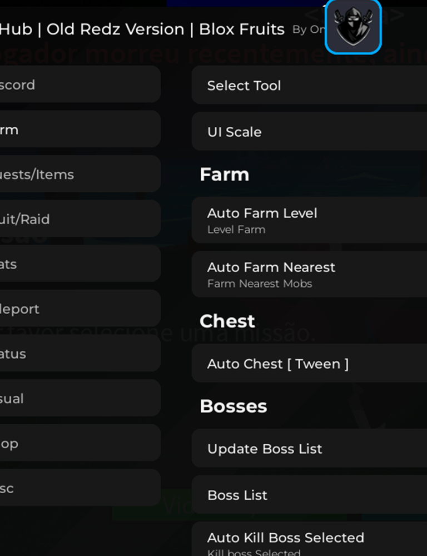Toggle Auto Kill Boss Selected
427x556 pixels.
coord(309,542)
